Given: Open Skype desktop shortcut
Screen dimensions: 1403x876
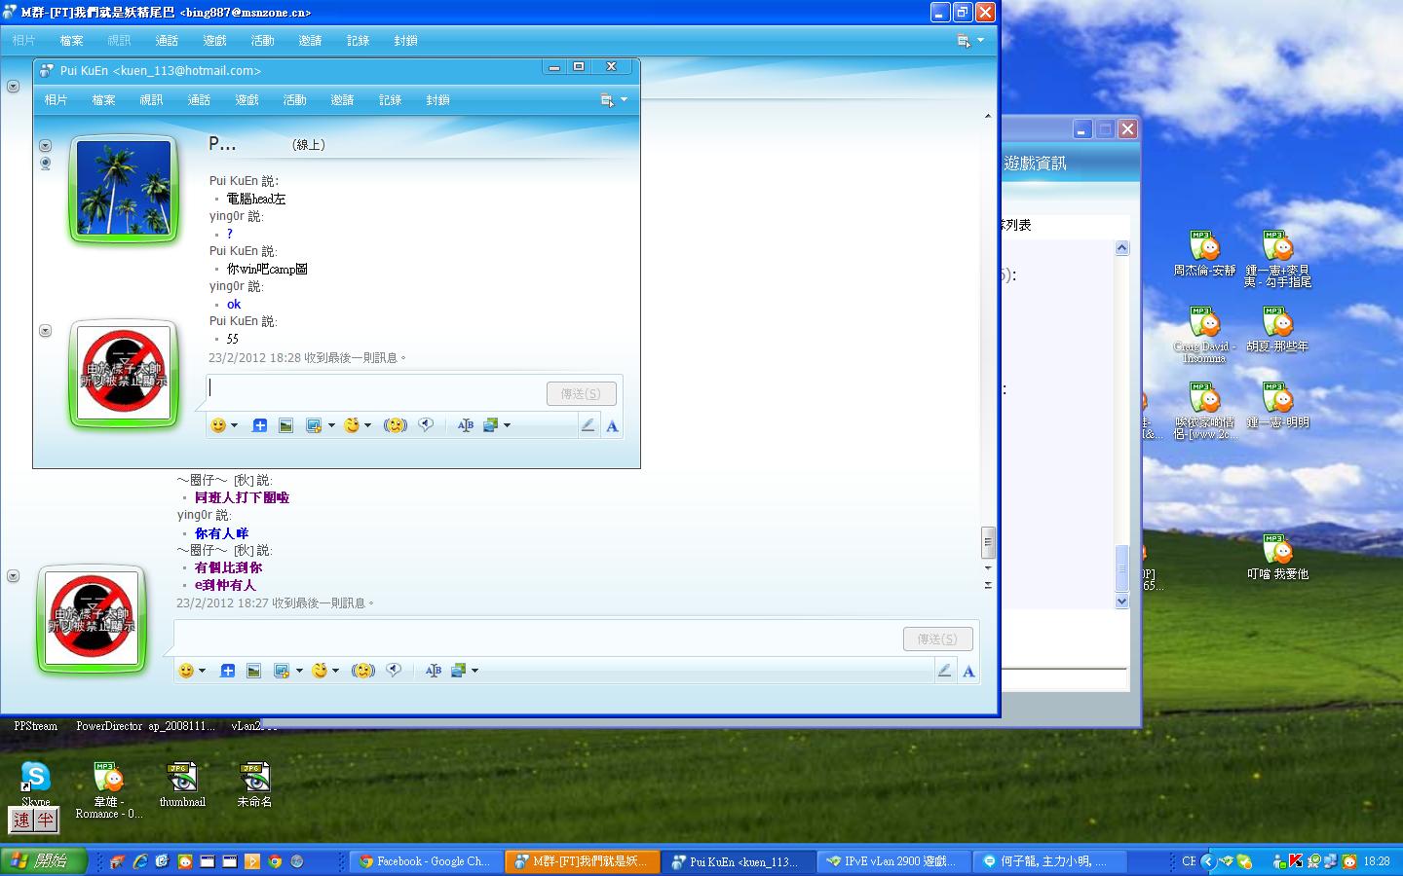Looking at the screenshot, I should coord(35,777).
